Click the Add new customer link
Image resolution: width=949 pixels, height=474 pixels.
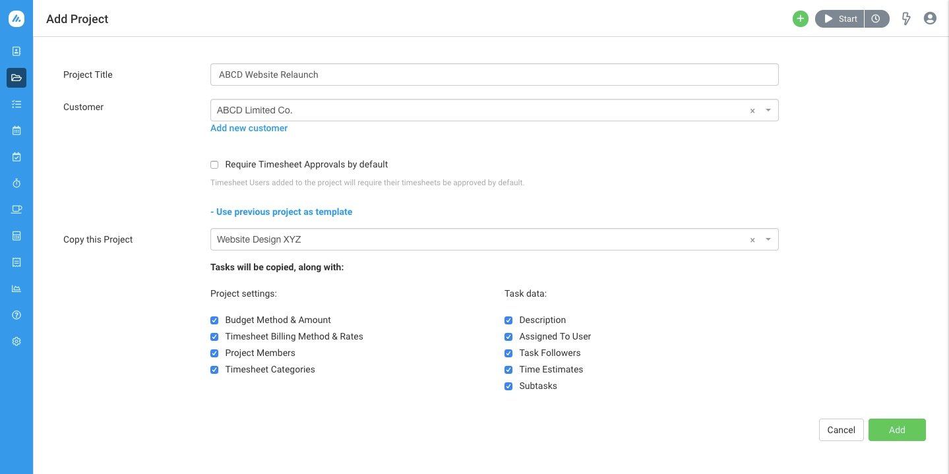pyautogui.click(x=249, y=128)
